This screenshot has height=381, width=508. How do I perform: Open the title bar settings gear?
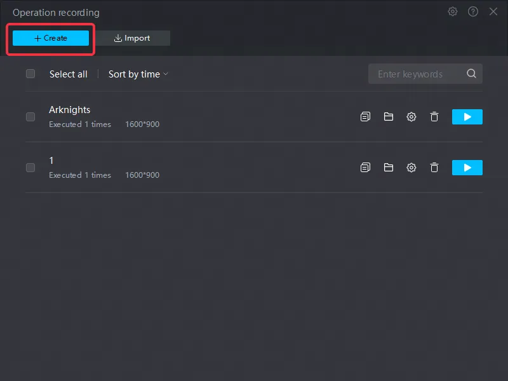[x=453, y=11]
